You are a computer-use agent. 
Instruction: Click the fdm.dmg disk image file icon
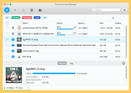point(19,57)
